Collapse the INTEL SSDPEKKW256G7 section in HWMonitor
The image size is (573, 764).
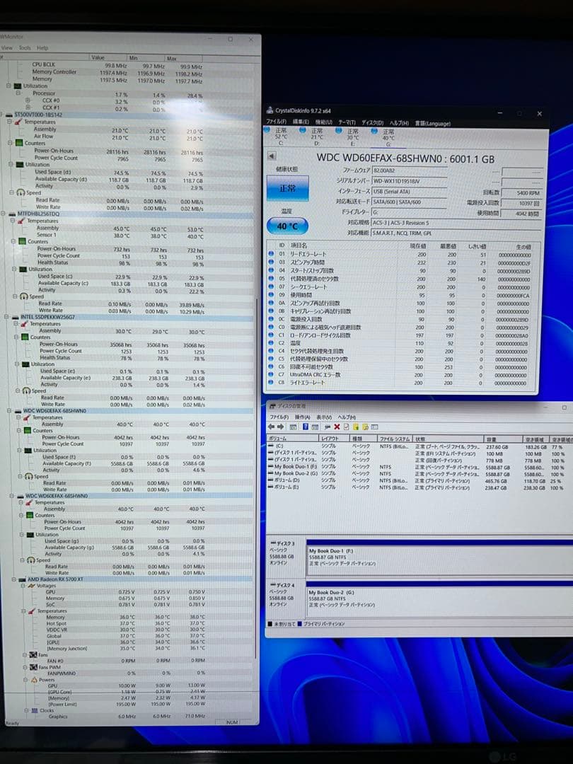[x=7, y=317]
